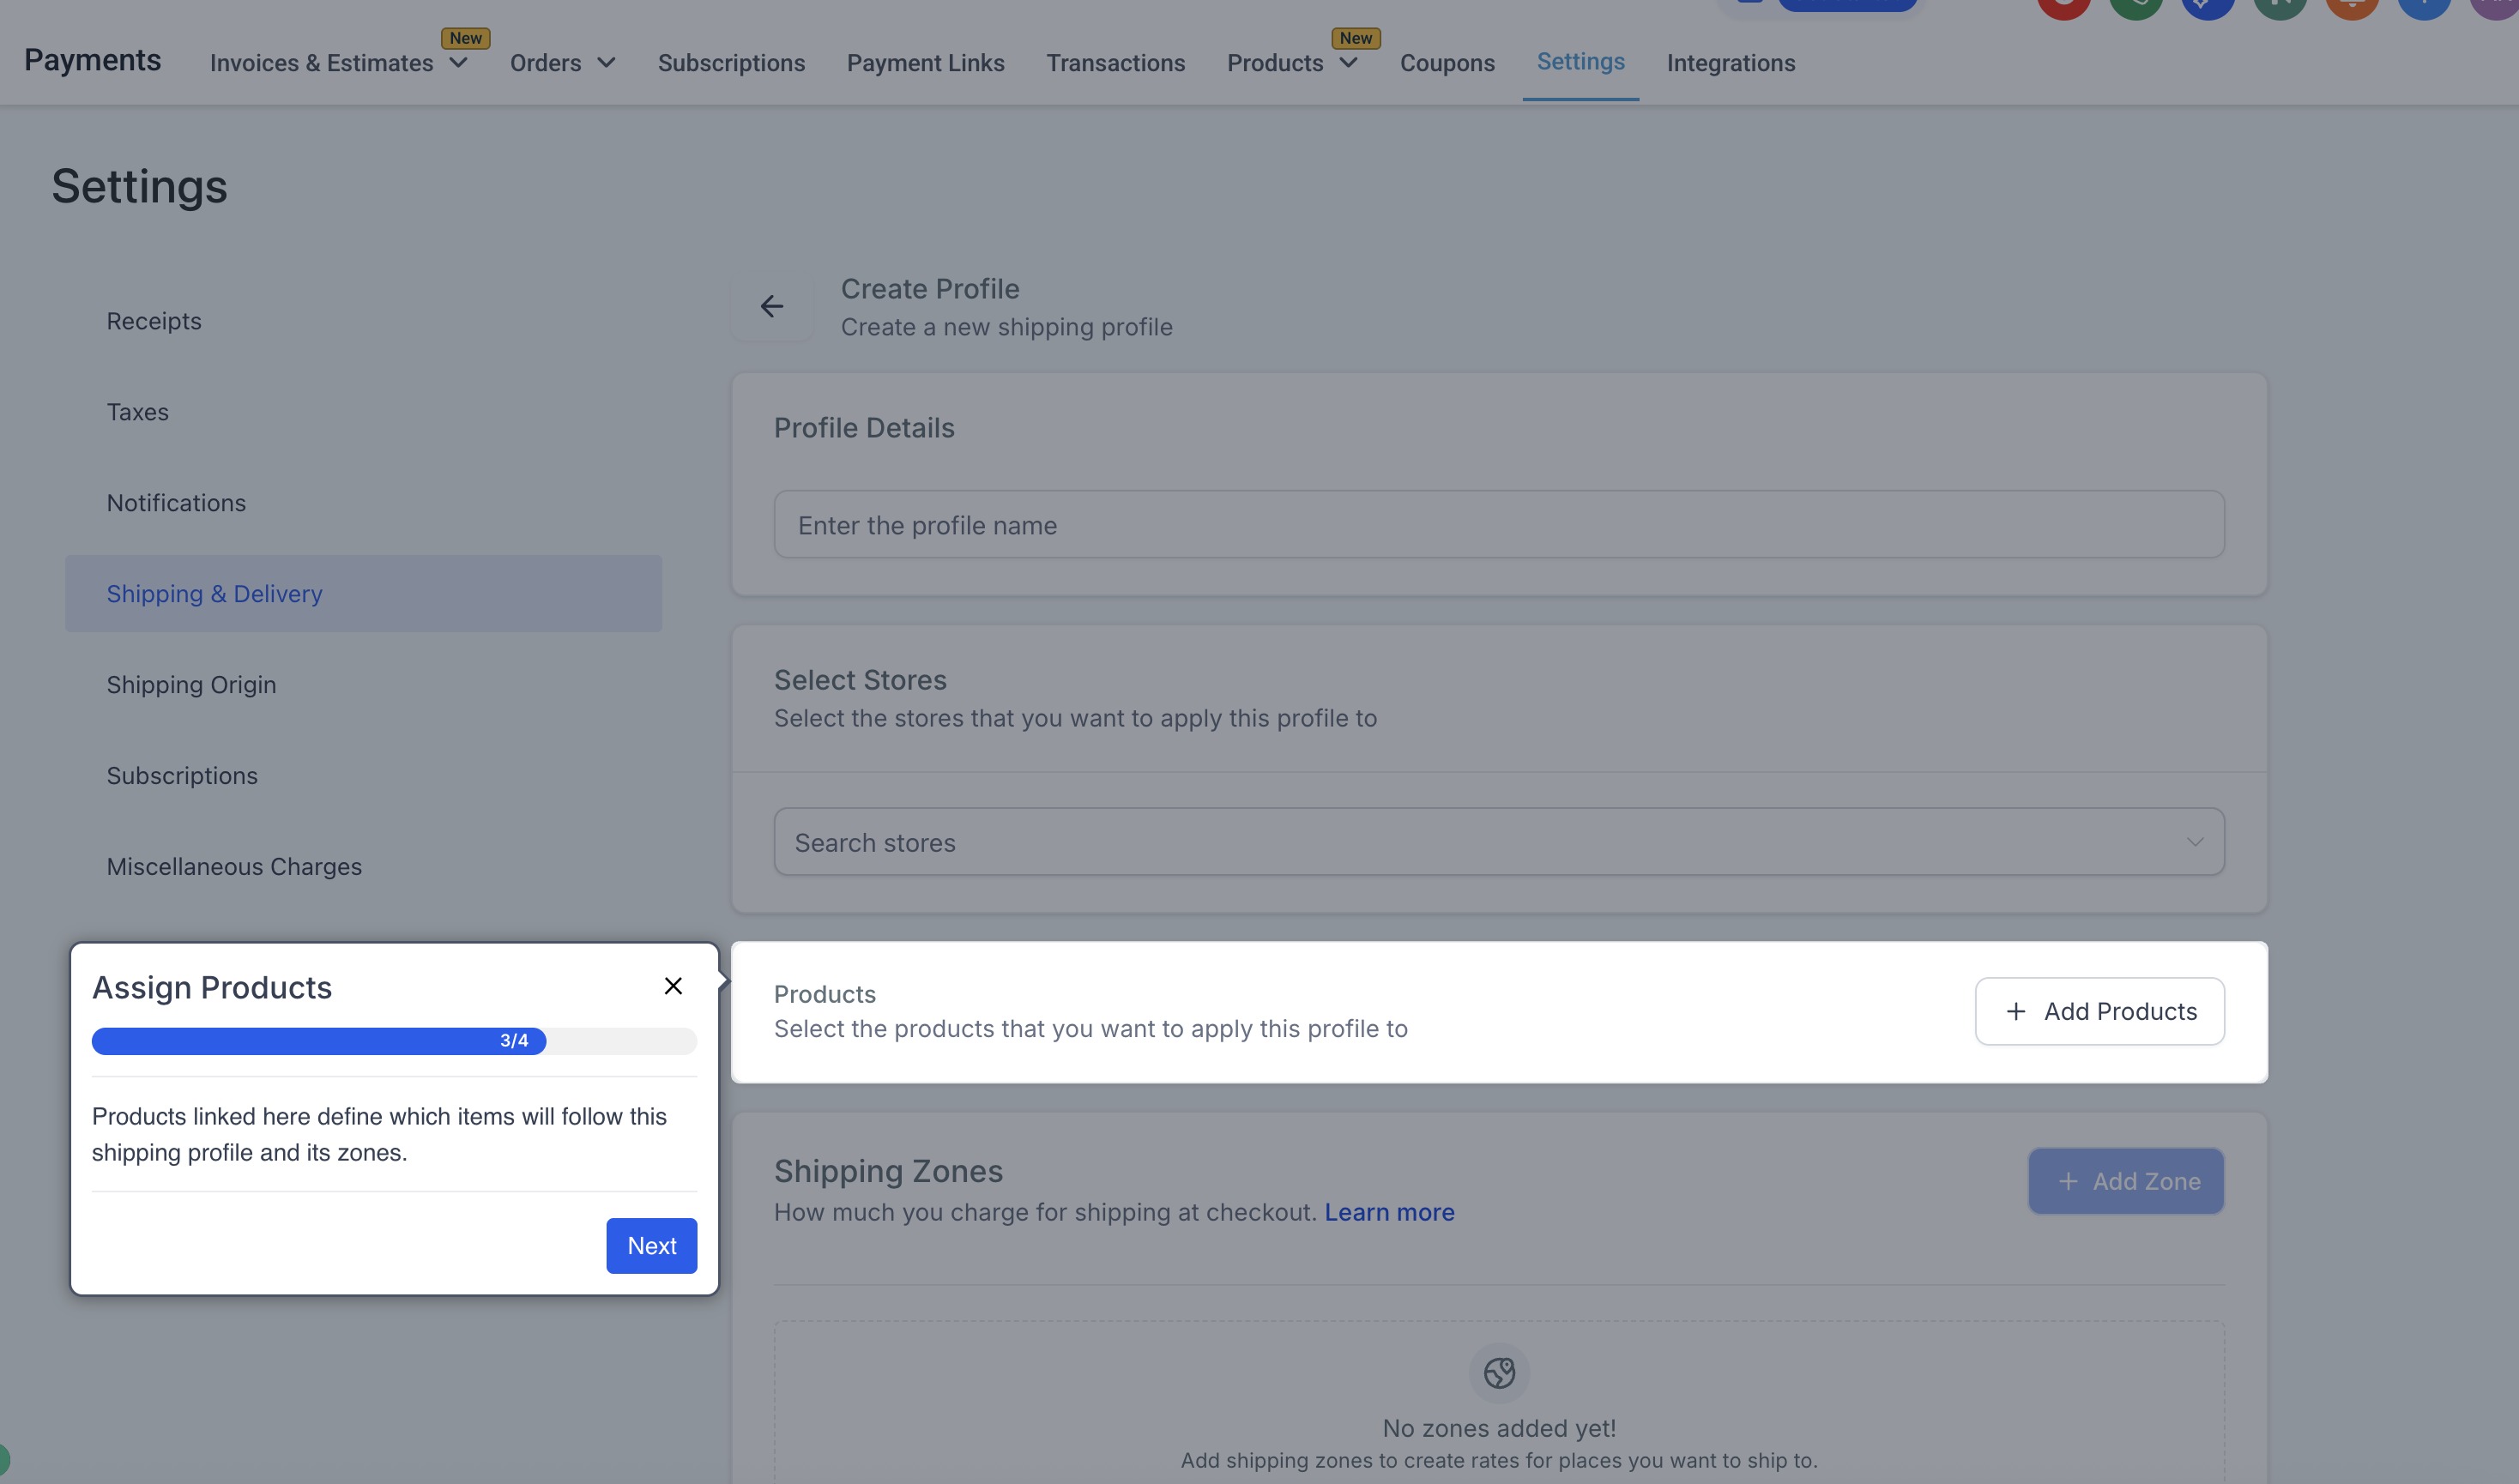This screenshot has width=2519, height=1484.
Task: Open the Learn more link
Action: [1389, 1212]
